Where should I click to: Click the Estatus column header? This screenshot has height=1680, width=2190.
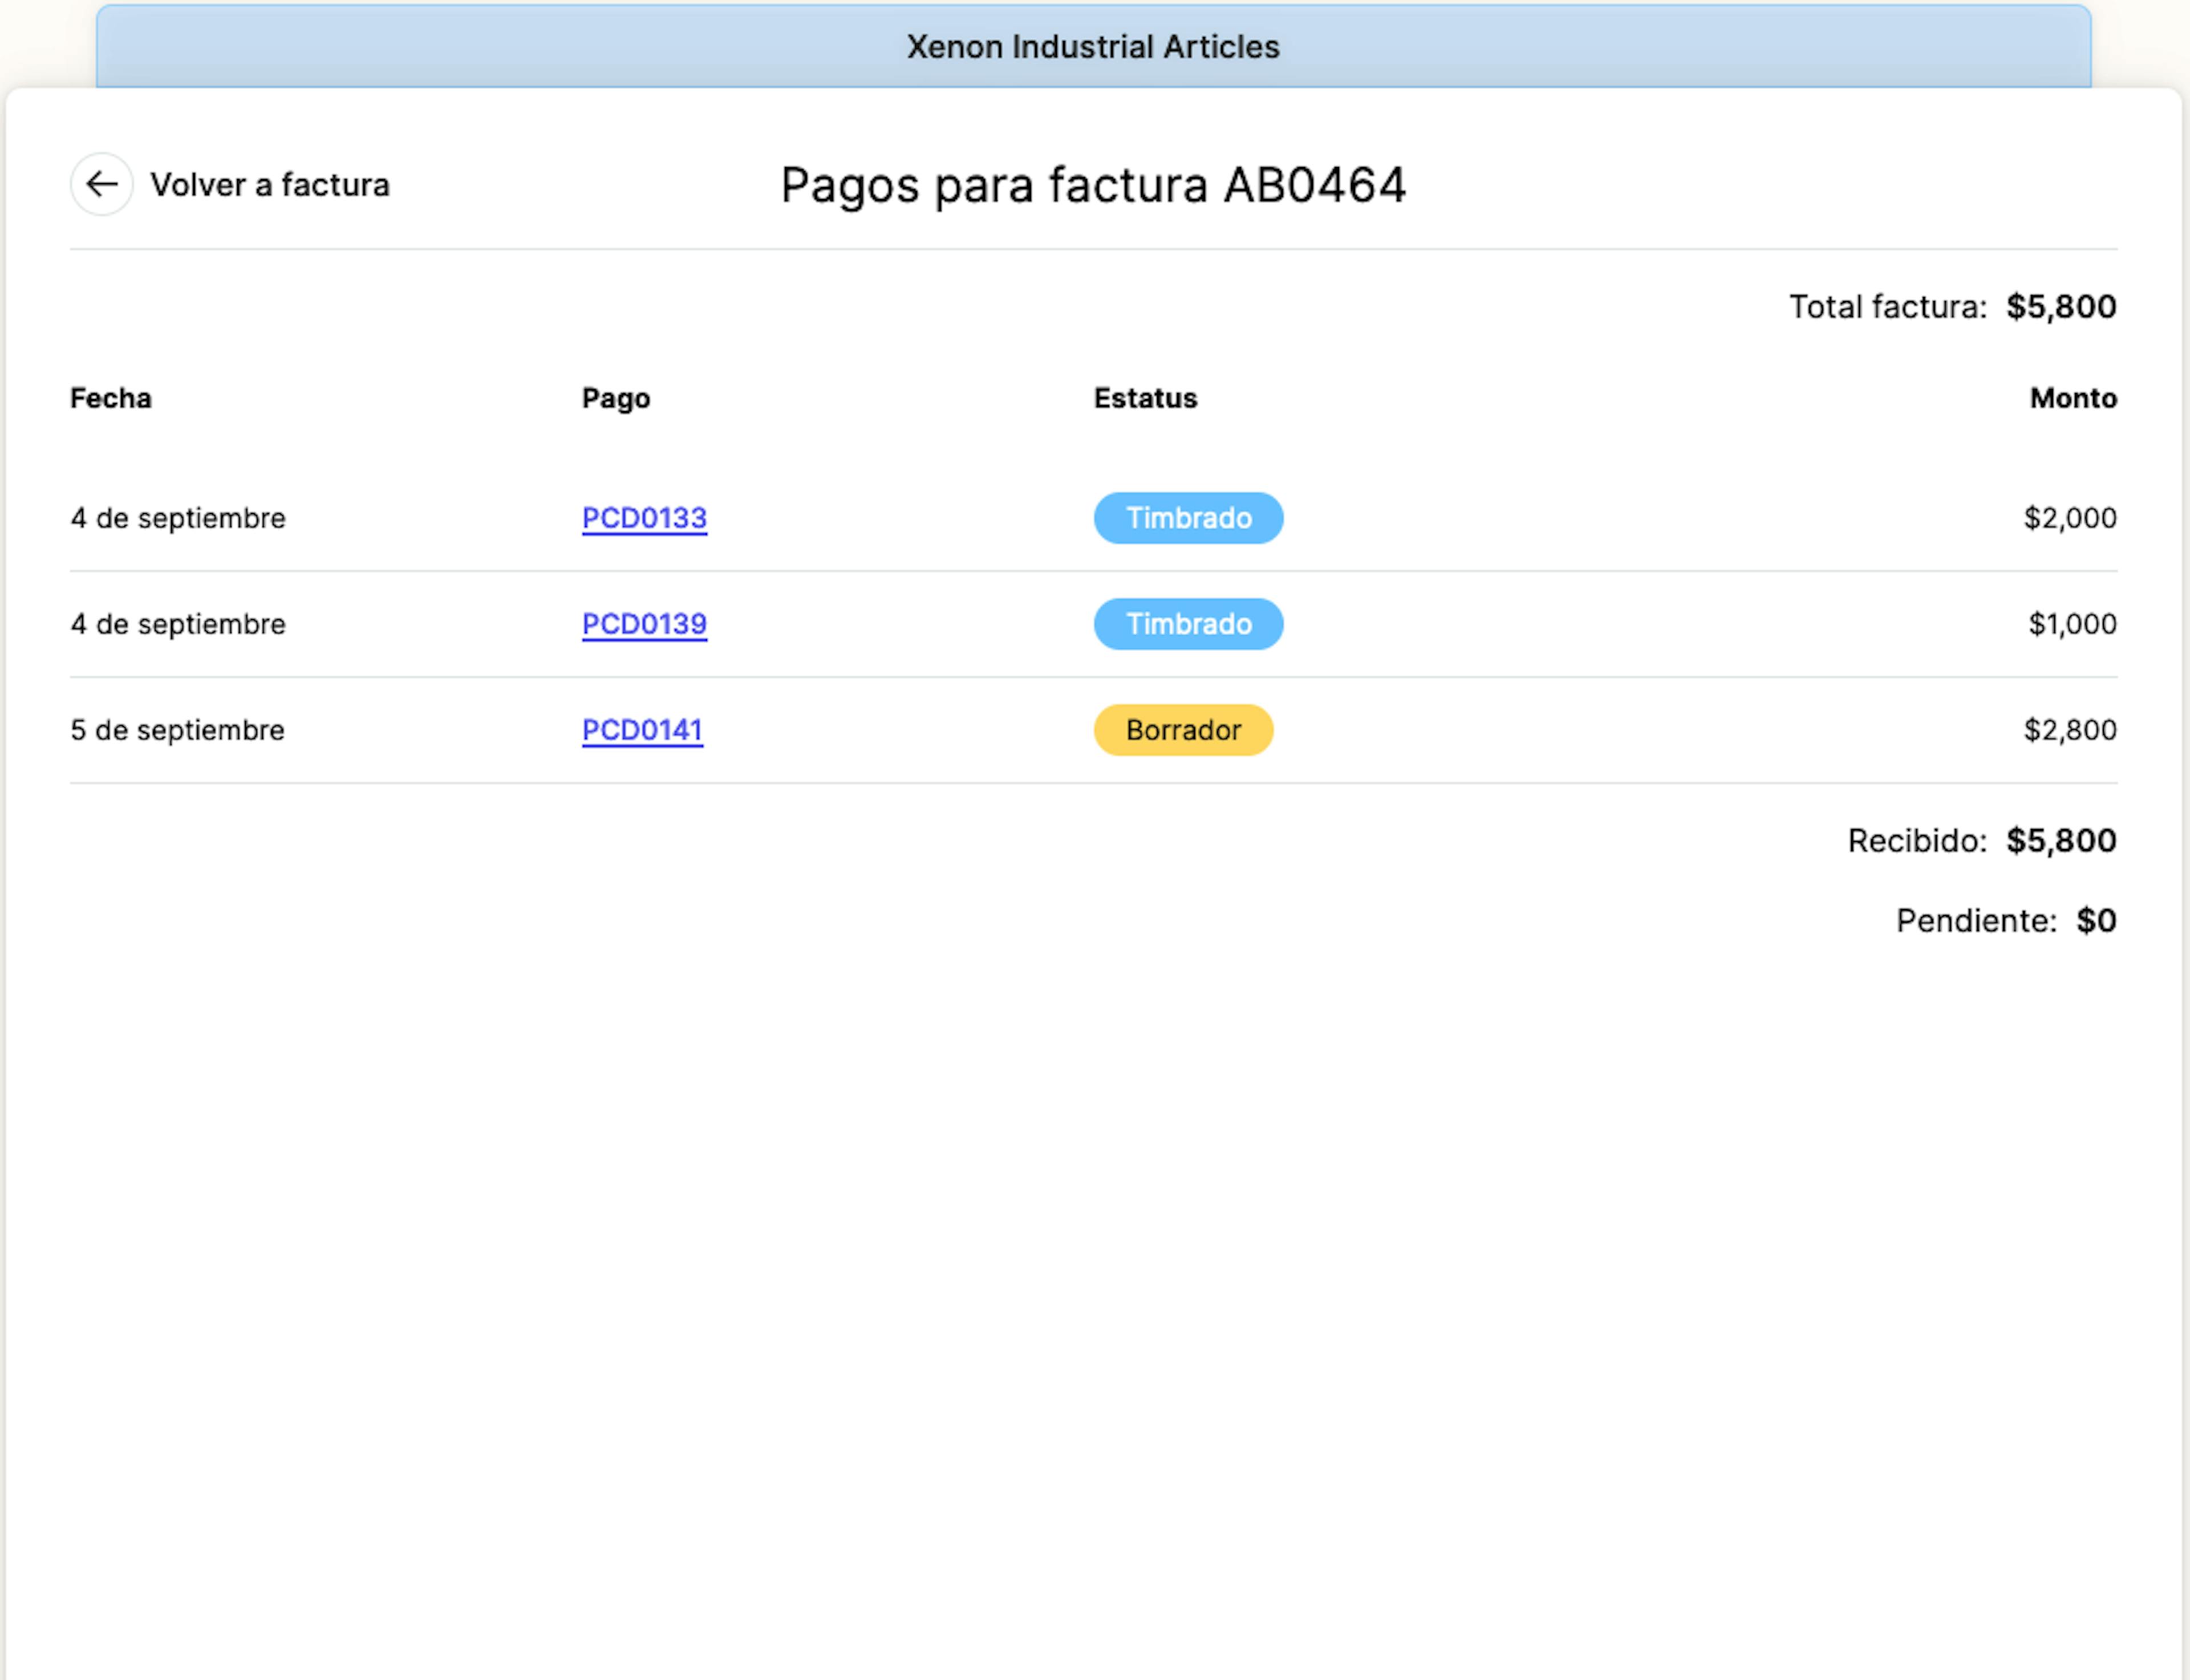(1145, 398)
